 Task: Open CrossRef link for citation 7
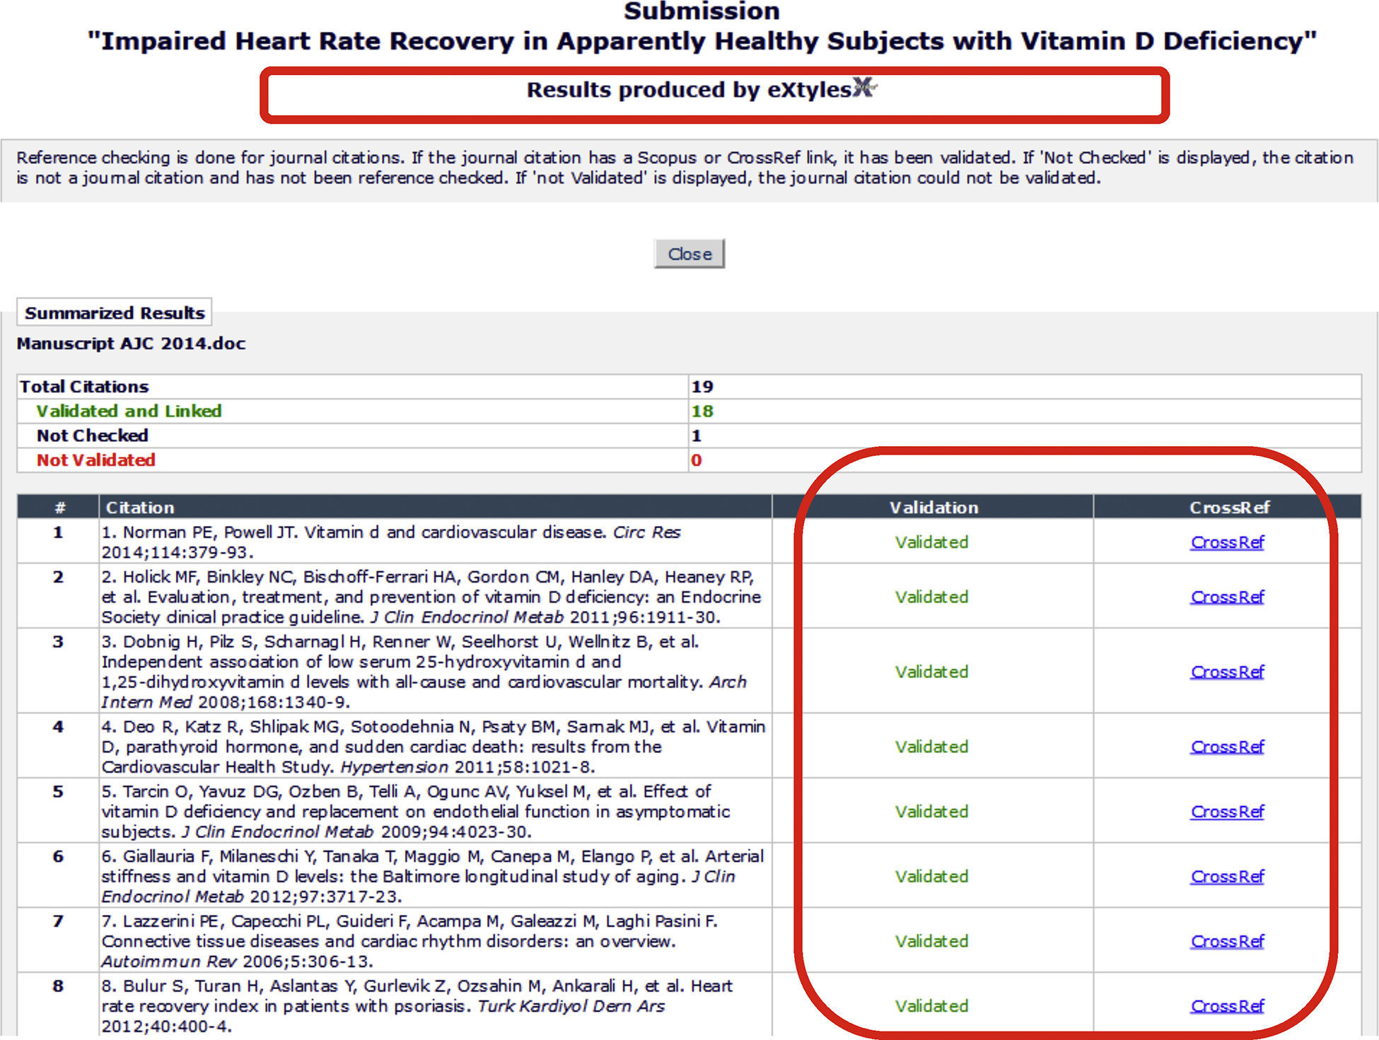click(x=1227, y=942)
